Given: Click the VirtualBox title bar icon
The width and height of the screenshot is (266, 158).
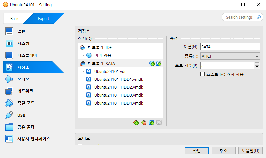Looking at the screenshot, I should click(x=6, y=5).
